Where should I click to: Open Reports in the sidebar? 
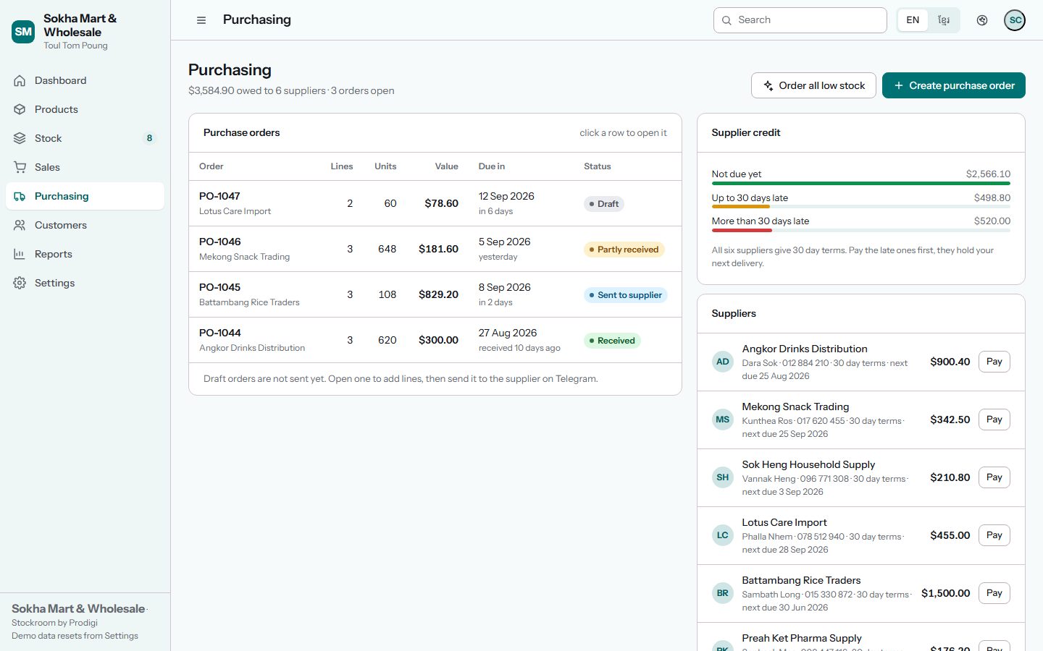click(85, 254)
